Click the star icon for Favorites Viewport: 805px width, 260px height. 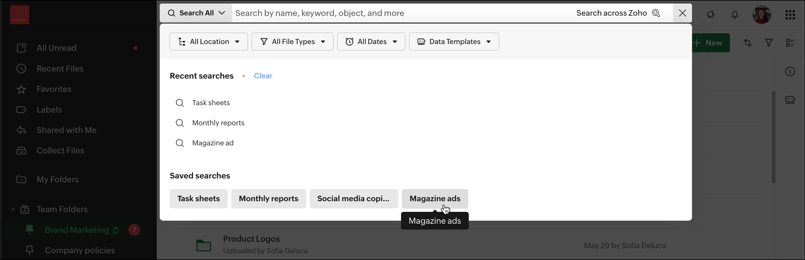[x=21, y=89]
